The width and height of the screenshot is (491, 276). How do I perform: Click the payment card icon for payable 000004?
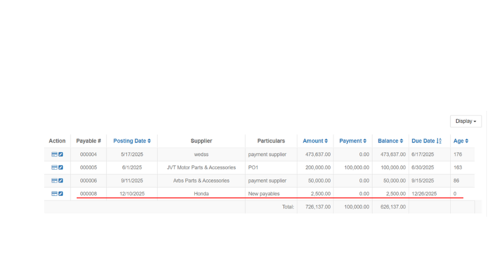point(54,154)
